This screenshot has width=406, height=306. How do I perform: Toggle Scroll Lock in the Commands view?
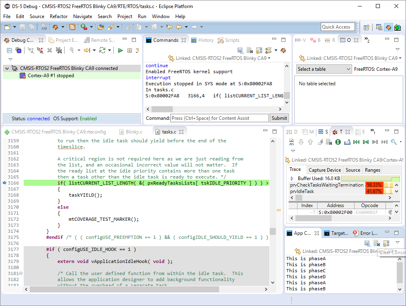[x=259, y=50]
